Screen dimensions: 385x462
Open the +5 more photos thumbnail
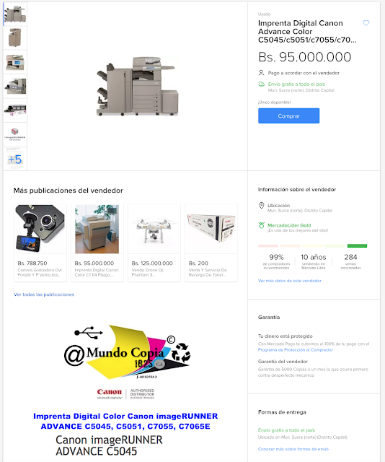tap(15, 159)
